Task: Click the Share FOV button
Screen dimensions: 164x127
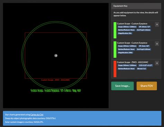Action: pyautogui.click(x=147, y=86)
